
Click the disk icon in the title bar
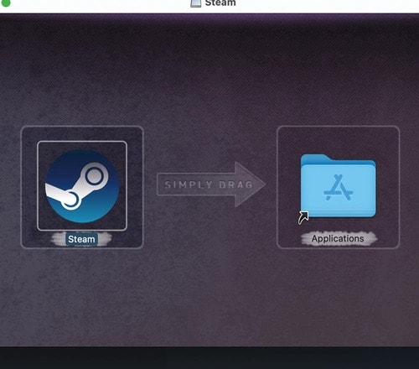click(x=196, y=3)
